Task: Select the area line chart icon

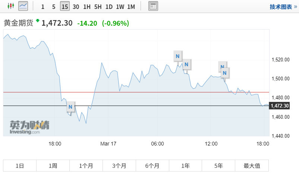Action: tap(23, 6)
